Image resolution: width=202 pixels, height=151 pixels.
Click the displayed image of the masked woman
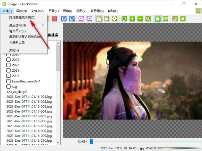(132, 80)
